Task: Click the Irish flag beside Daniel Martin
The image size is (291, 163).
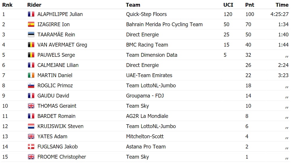Action: point(31,75)
